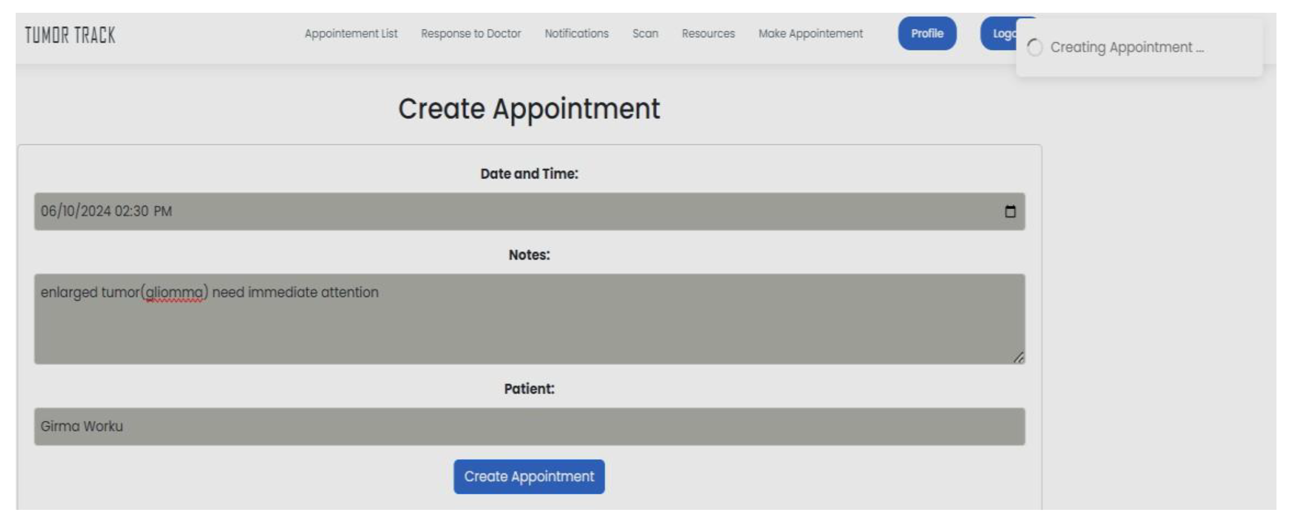Click the Tumor Track logo
Image resolution: width=1290 pixels, height=527 pixels.
point(70,35)
